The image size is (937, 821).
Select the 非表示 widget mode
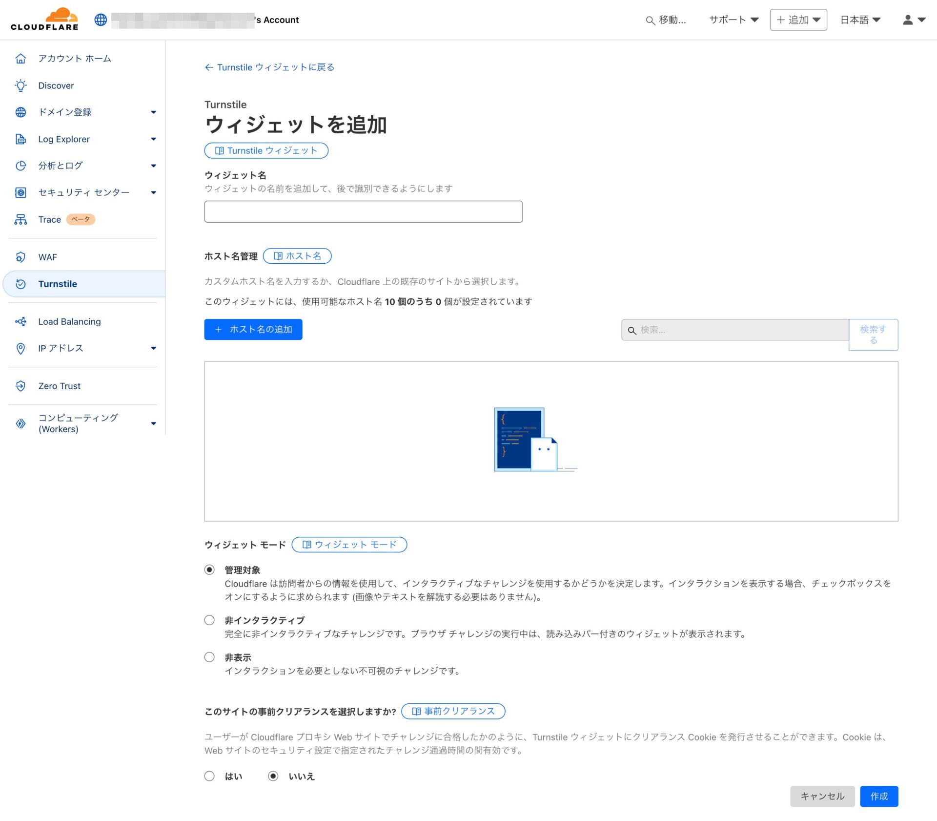point(209,657)
